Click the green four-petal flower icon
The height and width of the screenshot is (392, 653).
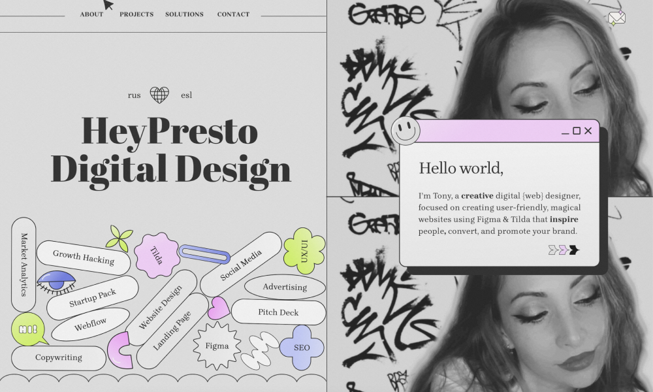coord(119,238)
